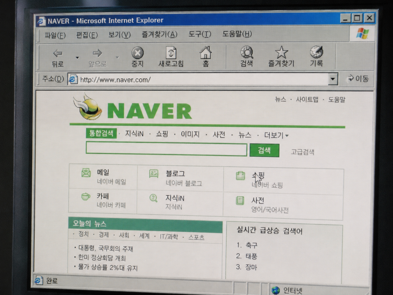393x295 pixels.
Task: Click trending keyword 축구
Action: pos(251,245)
